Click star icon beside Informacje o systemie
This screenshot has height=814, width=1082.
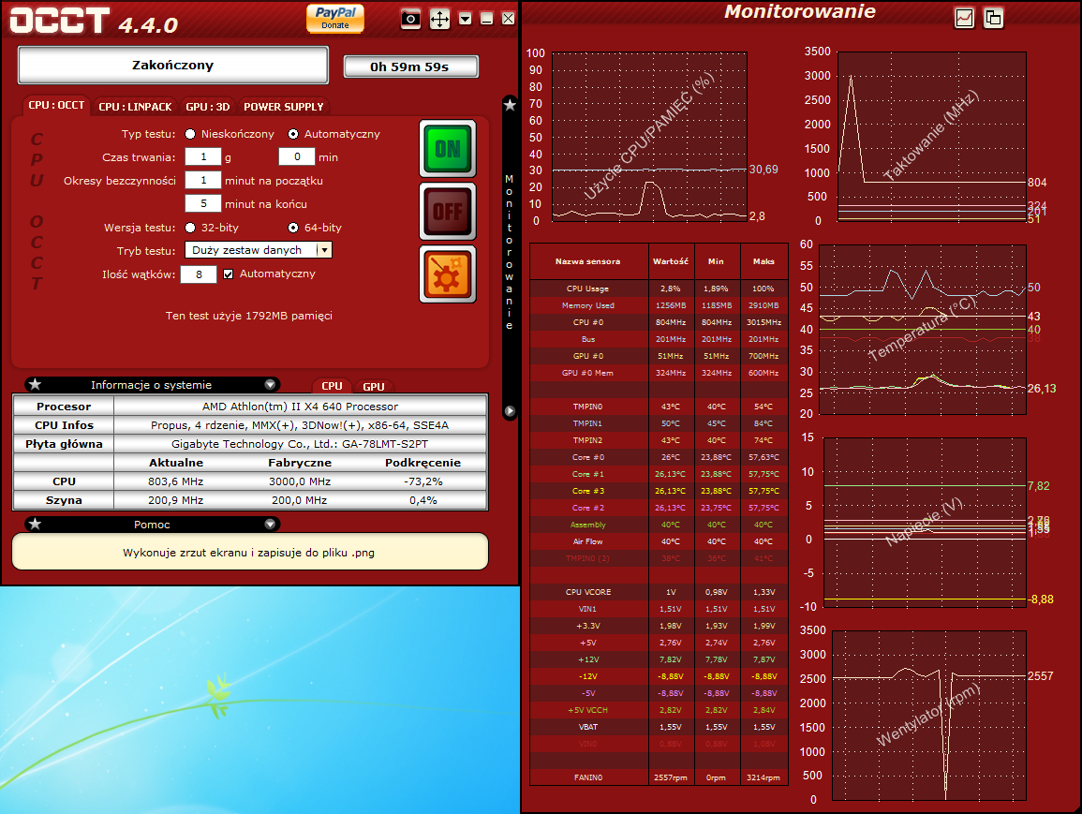[x=36, y=384]
